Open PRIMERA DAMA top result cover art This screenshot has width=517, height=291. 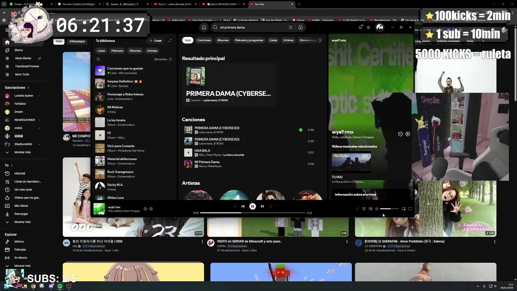point(195,77)
